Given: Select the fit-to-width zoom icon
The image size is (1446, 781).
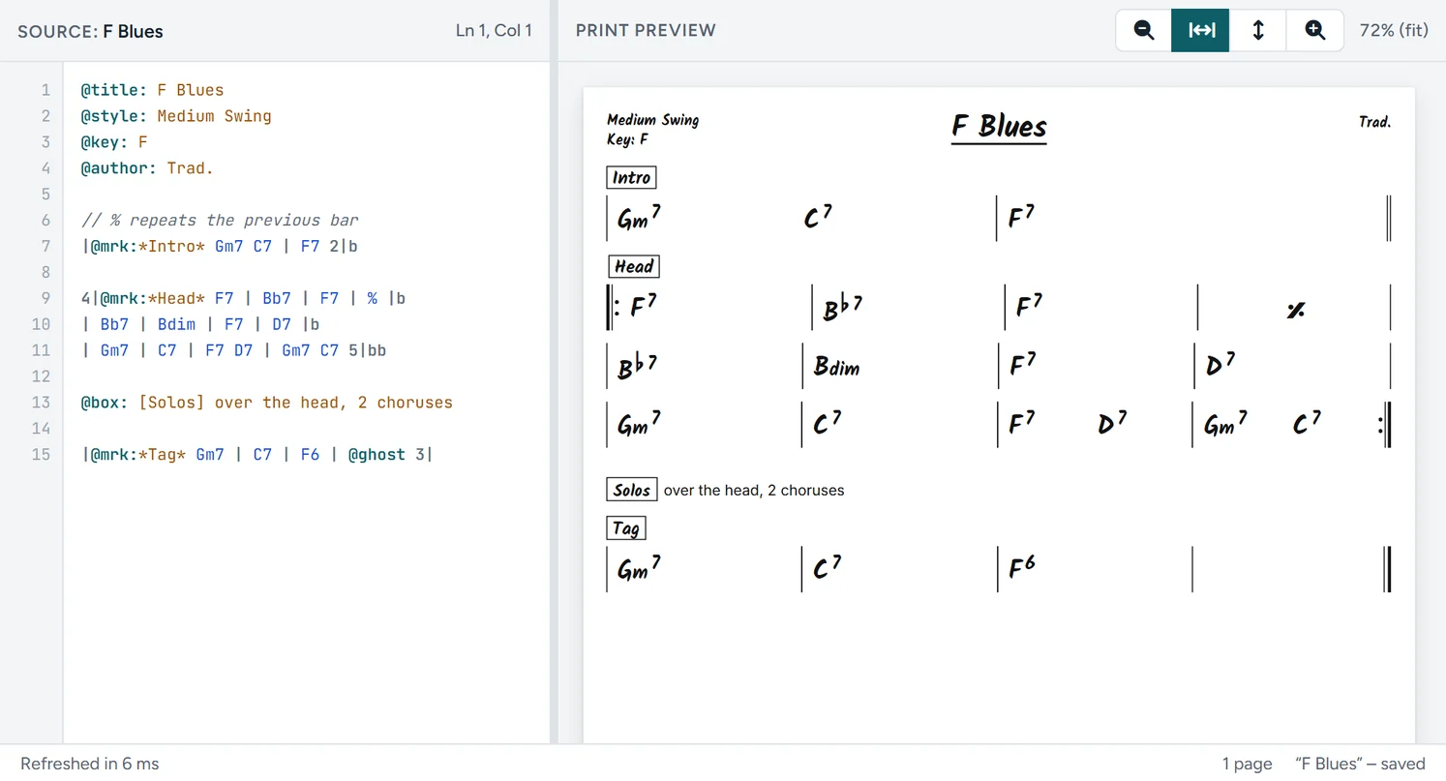Looking at the screenshot, I should coord(1201,30).
